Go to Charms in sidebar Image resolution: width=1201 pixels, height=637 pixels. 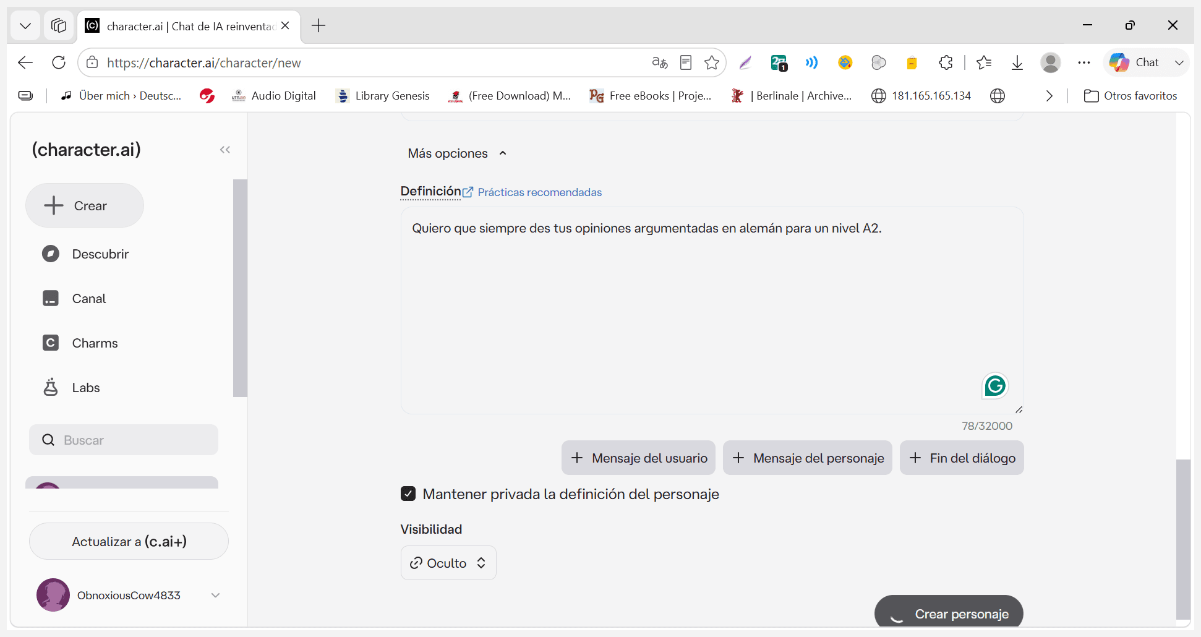80,343
